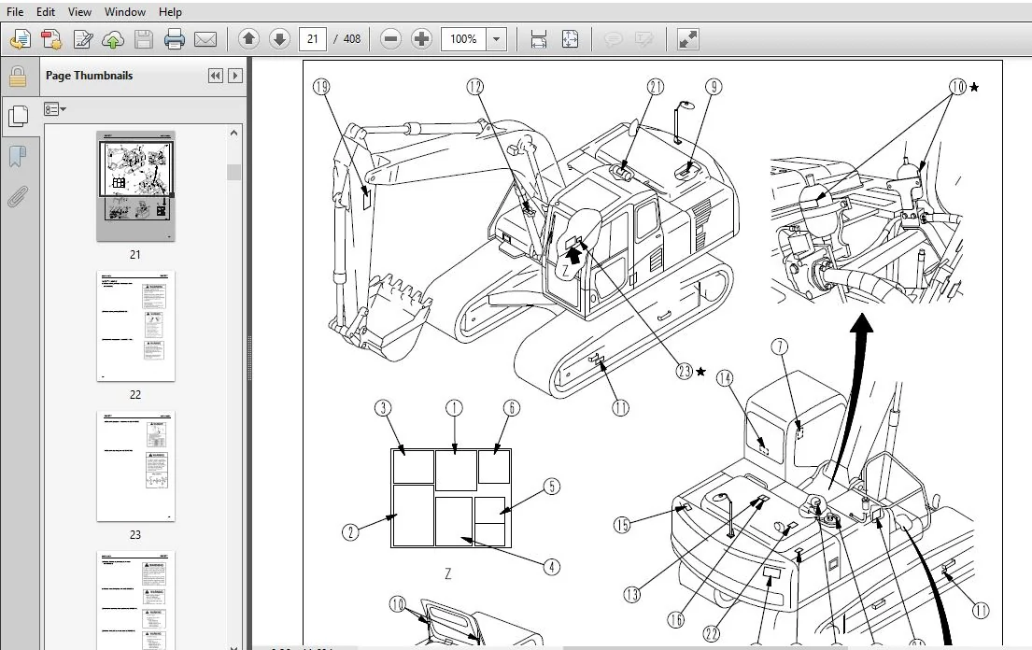Screen dimensions: 1032x650
Task: Collapse the panel with double left arrows
Action: point(215,76)
